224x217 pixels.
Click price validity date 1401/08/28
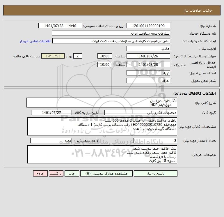pyautogui.click(x=148, y=64)
